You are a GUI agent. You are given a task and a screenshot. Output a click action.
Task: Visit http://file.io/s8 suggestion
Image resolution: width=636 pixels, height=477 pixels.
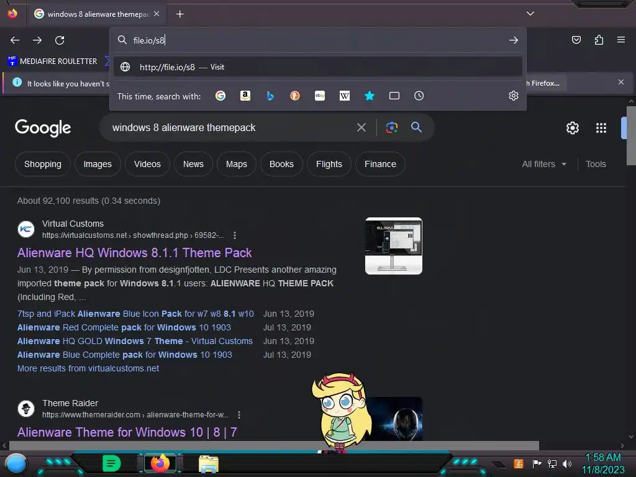tap(318, 67)
